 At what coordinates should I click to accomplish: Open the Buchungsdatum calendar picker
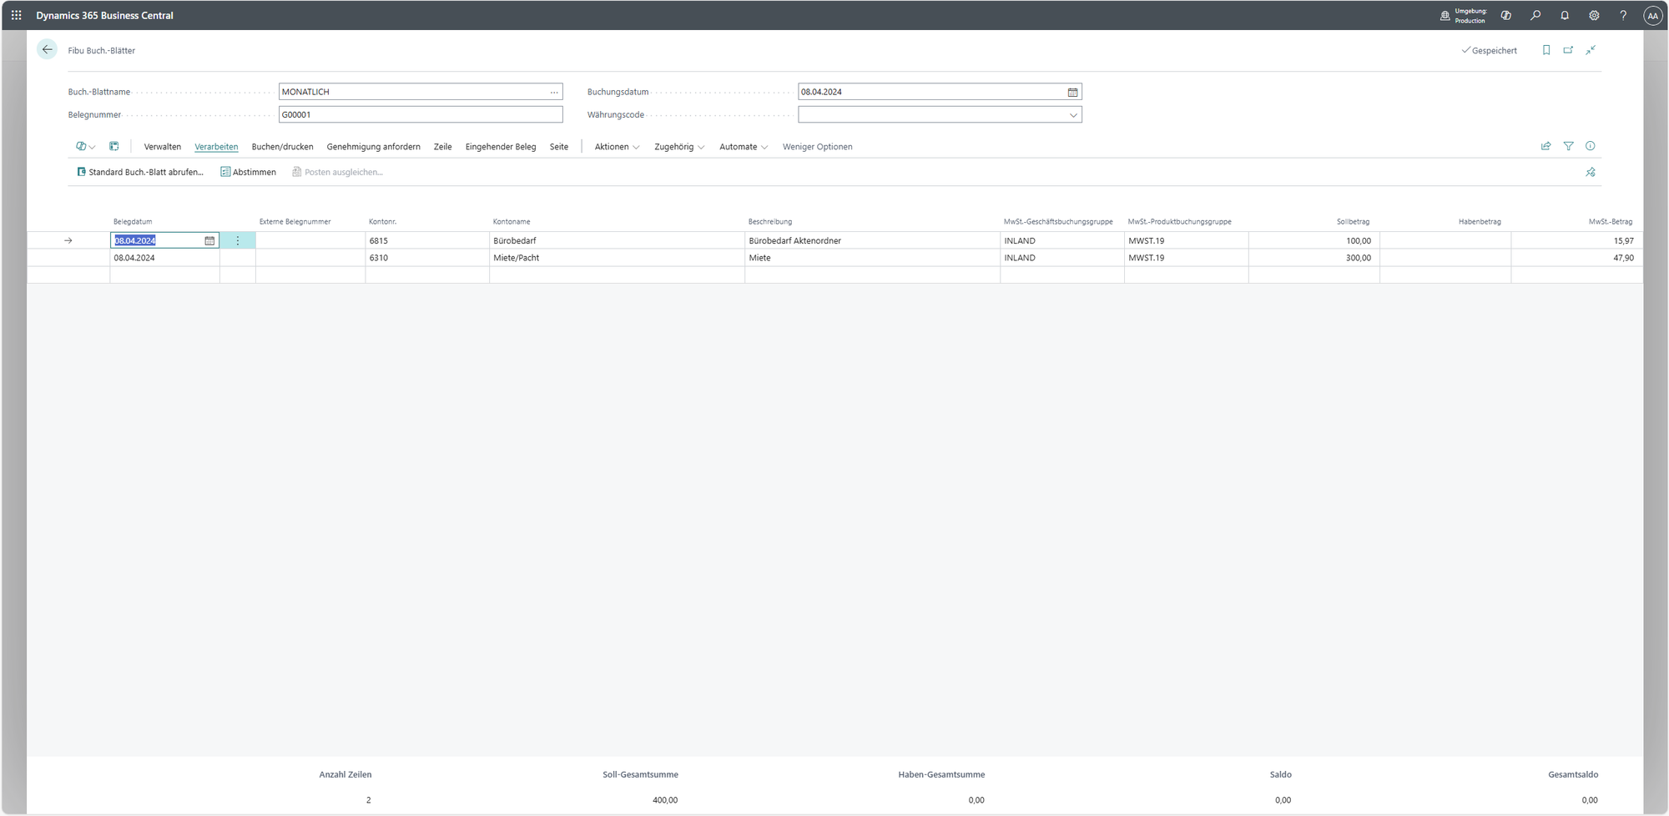1072,92
